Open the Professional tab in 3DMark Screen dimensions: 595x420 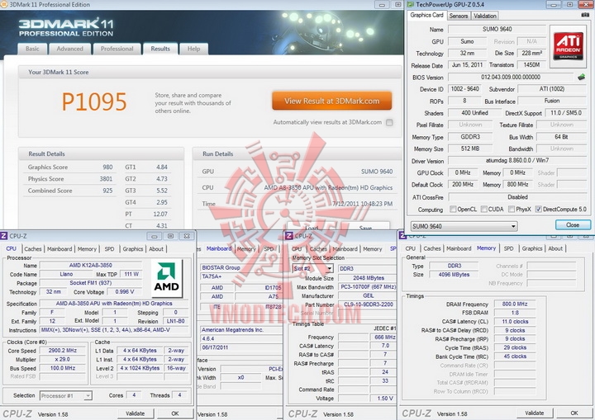(x=117, y=49)
